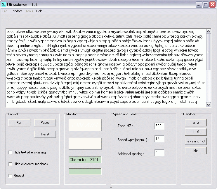Click the UltraMorse title bar icon
Viewport: 217px width, 189px height.
tap(4, 5)
